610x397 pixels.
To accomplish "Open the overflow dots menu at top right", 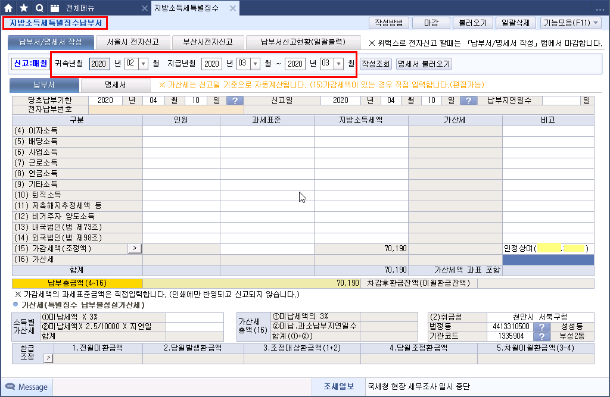I will click(600, 10).
